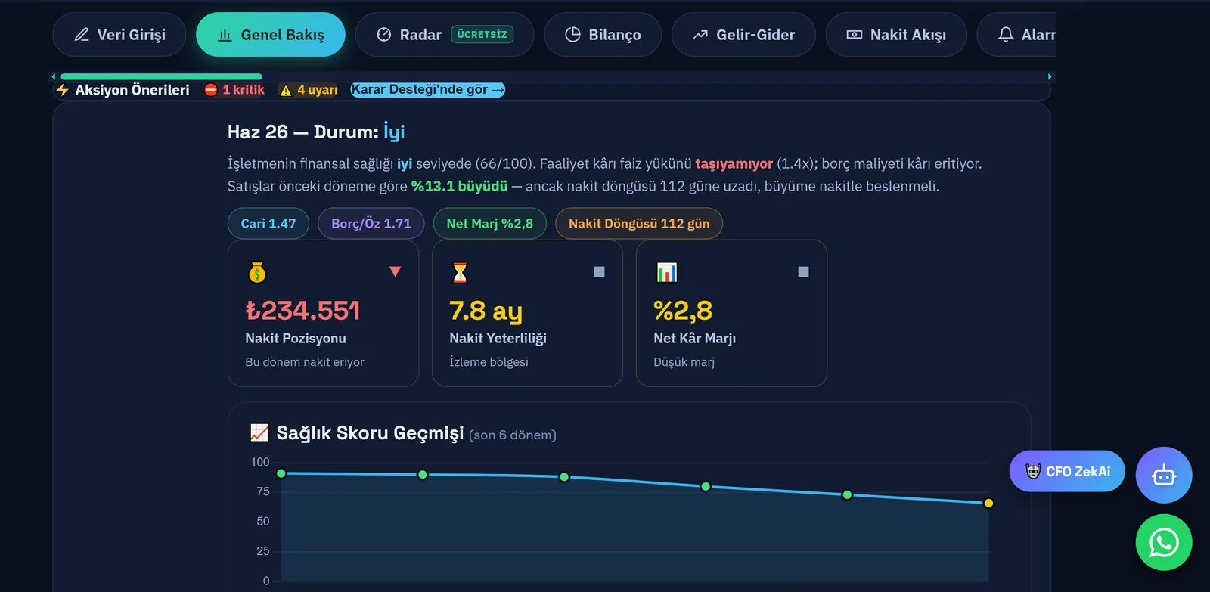The width and height of the screenshot is (1210, 592).
Task: Click the %13.1 büyüdü text
Action: (x=460, y=186)
